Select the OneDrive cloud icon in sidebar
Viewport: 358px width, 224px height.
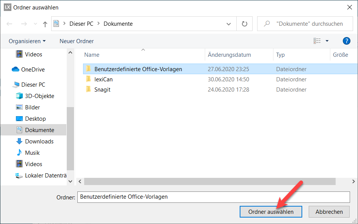click(16, 70)
